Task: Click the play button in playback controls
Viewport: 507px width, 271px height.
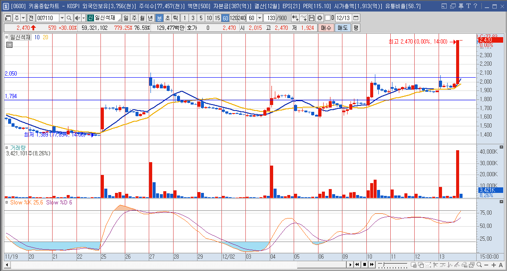Action: (x=351, y=265)
